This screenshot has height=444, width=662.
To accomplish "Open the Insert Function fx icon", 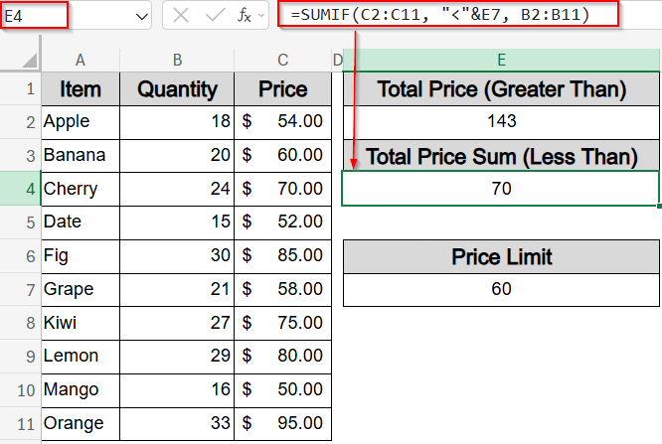I will (245, 16).
